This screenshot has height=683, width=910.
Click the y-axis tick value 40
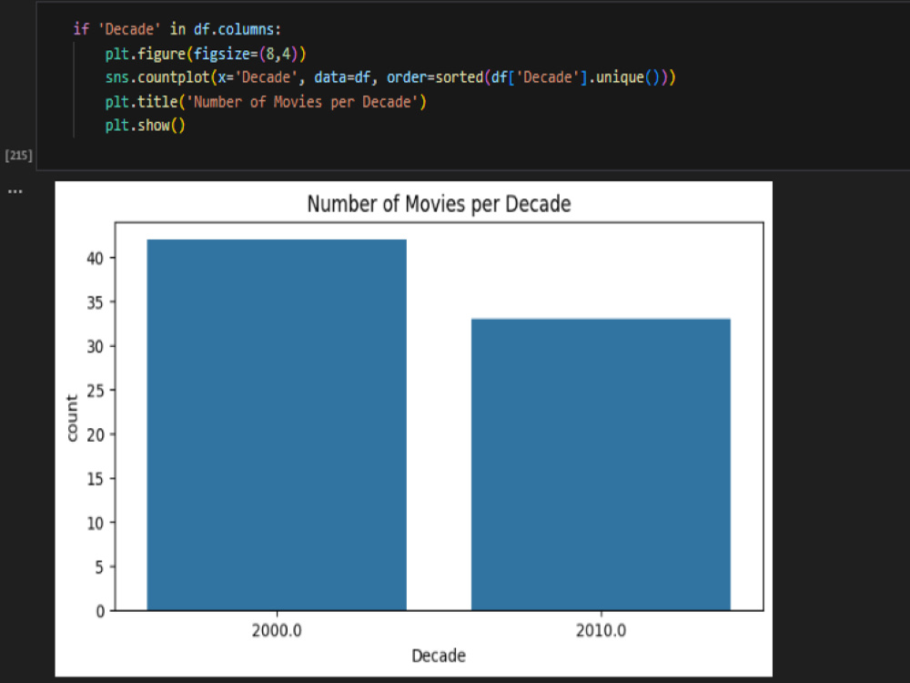96,258
